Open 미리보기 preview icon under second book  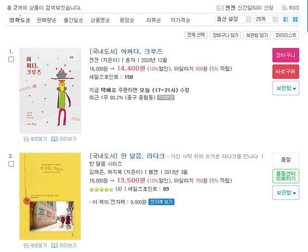(x=54, y=245)
